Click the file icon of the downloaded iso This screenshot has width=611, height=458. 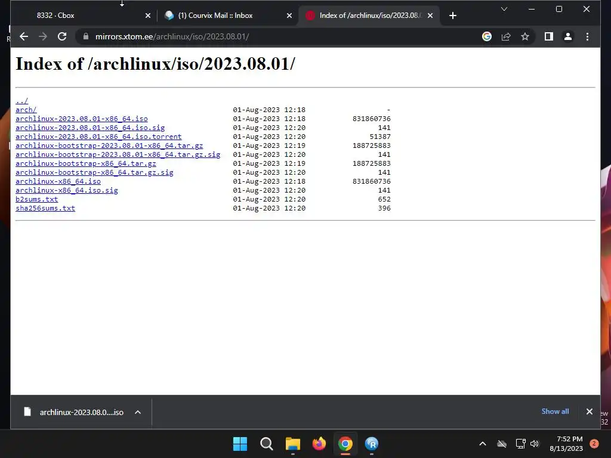click(27, 411)
